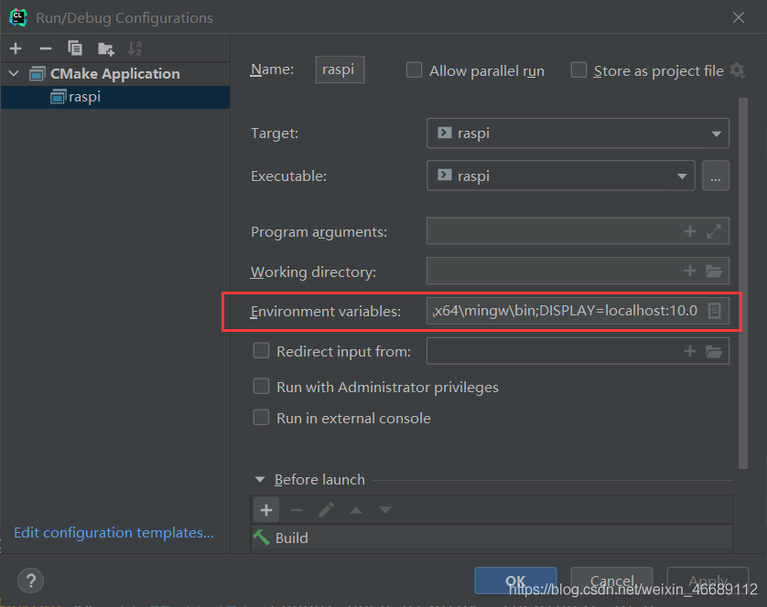Enable Allow parallel run
The image size is (767, 607).
point(414,69)
